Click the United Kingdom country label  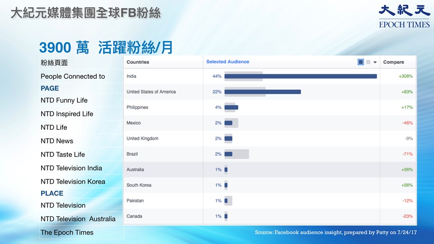point(142,138)
